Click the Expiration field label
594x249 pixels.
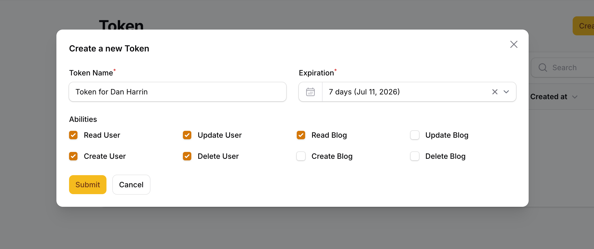(x=316, y=73)
